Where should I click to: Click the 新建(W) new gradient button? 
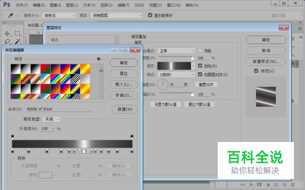pos(124,109)
